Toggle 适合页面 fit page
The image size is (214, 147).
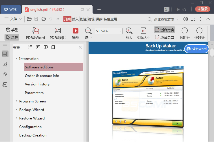tap(164, 37)
